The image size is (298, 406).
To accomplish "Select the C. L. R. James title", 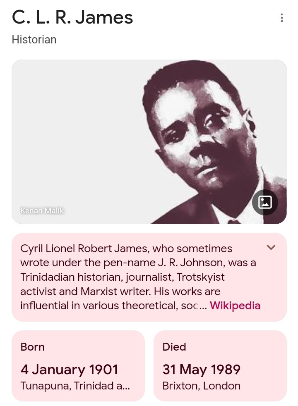I will click(x=72, y=17).
